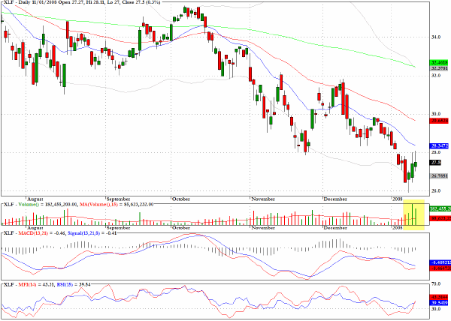
Task: Click the gray 32.3781 upper band tag
Action: point(439,68)
